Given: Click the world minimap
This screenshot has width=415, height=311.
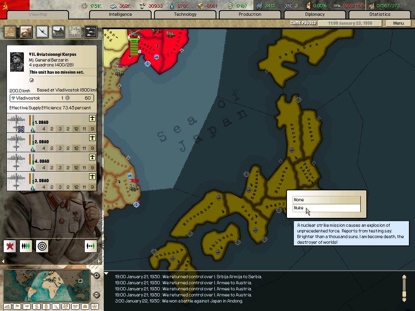Looking at the screenshot, I should tap(47, 285).
